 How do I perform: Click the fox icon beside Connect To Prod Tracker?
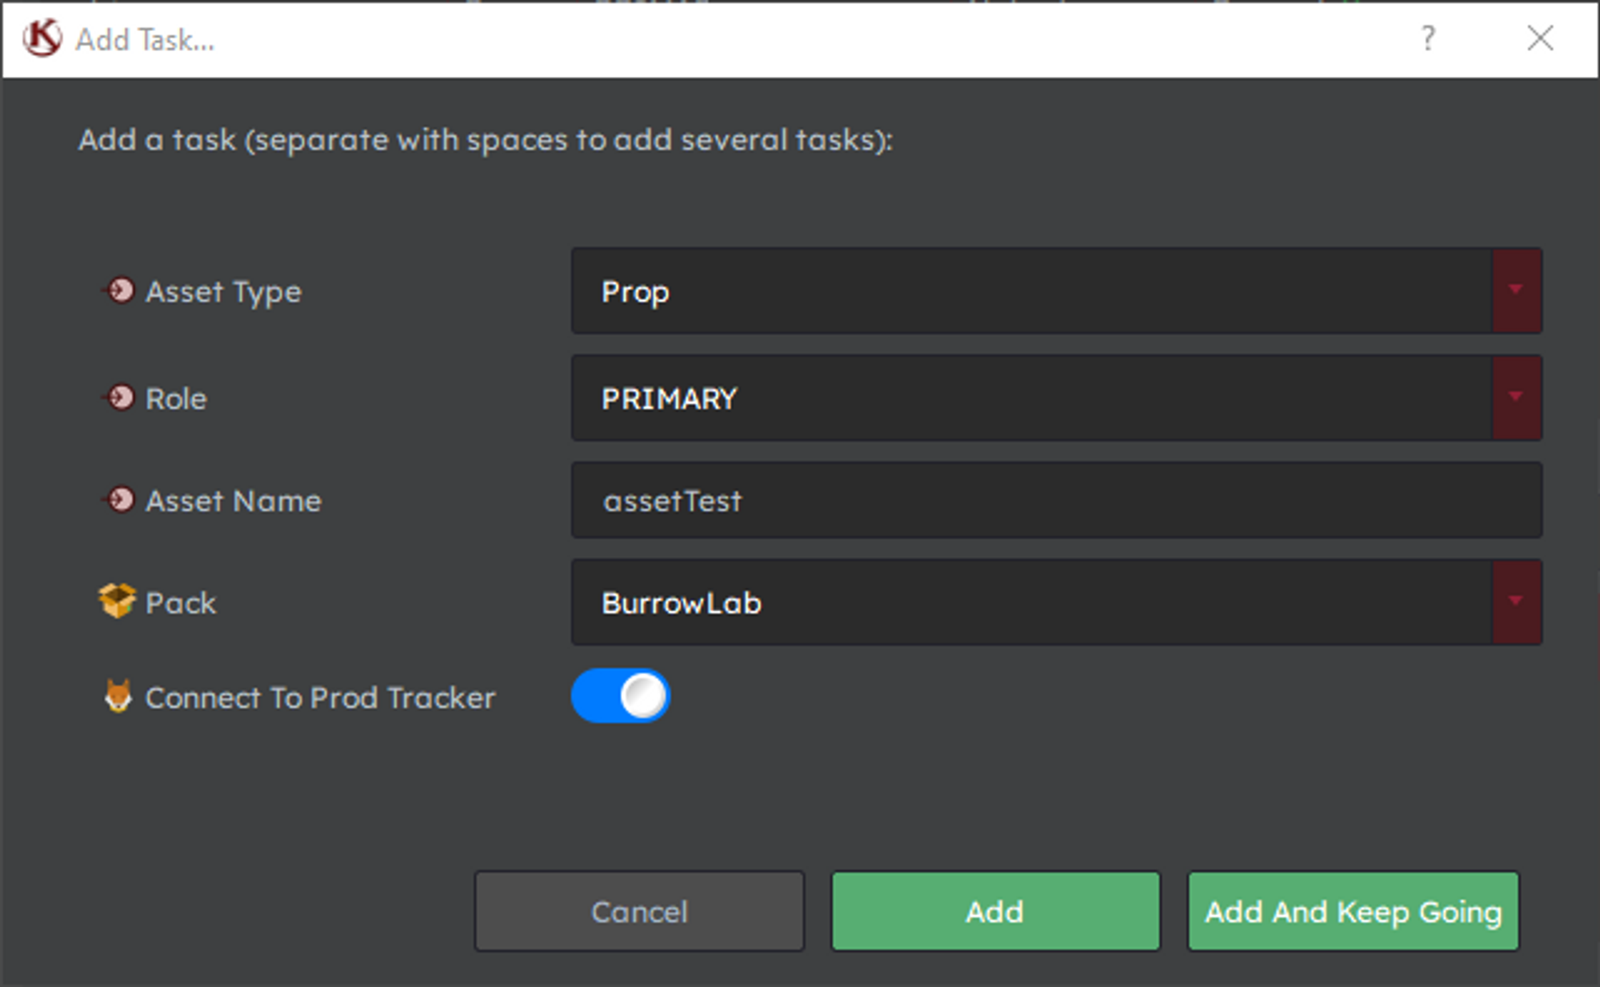[x=118, y=696]
